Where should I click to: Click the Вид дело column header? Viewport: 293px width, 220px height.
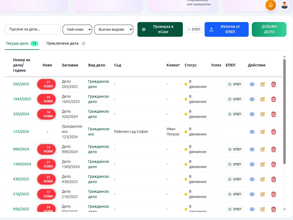coord(97,65)
